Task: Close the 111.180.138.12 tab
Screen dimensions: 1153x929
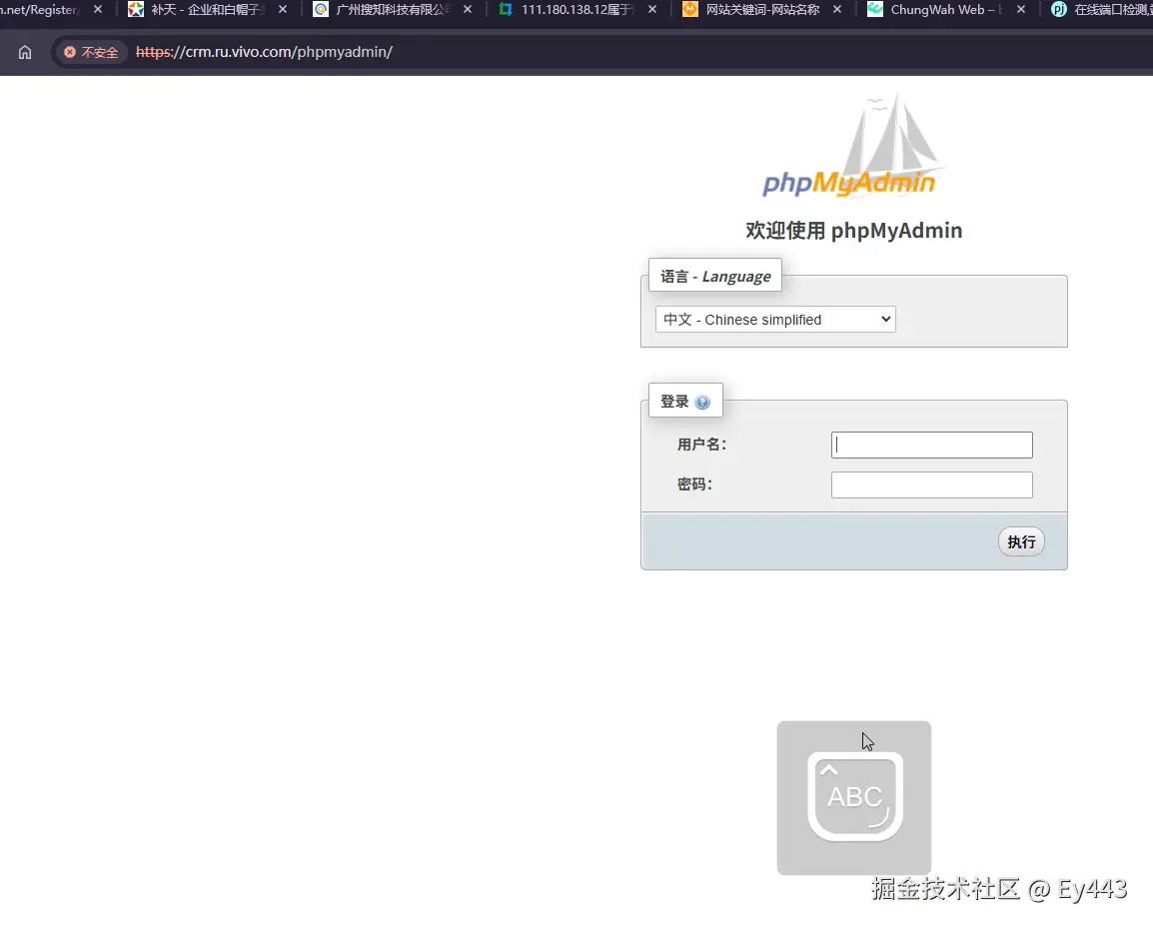Action: point(652,10)
